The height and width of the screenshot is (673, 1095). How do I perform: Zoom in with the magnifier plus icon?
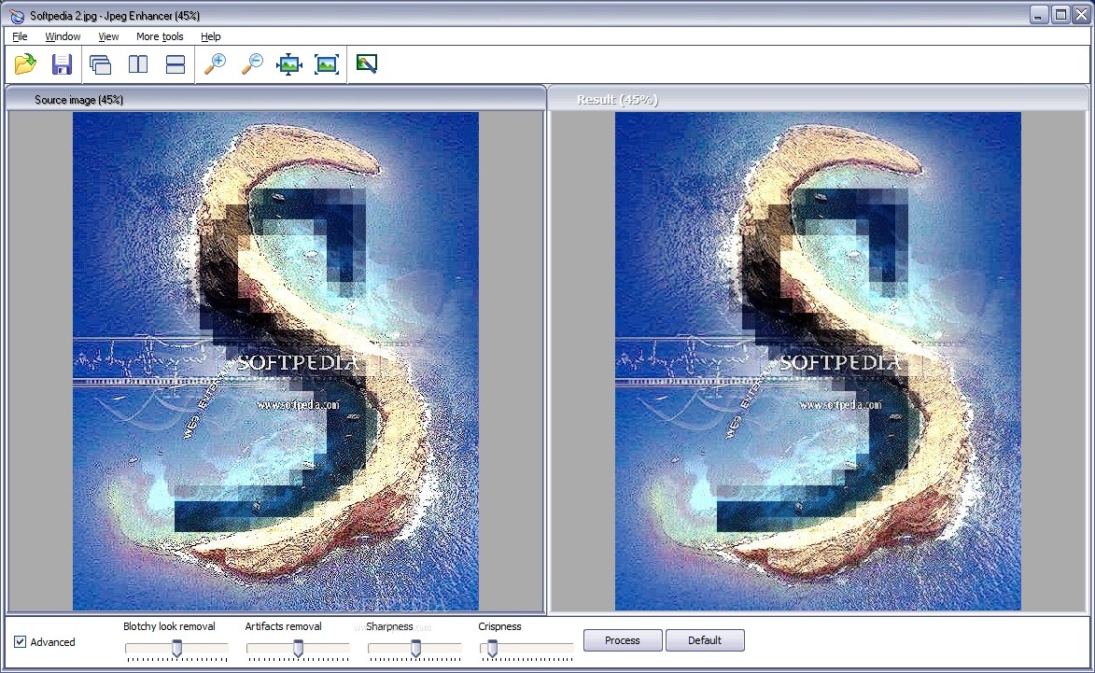click(x=215, y=64)
